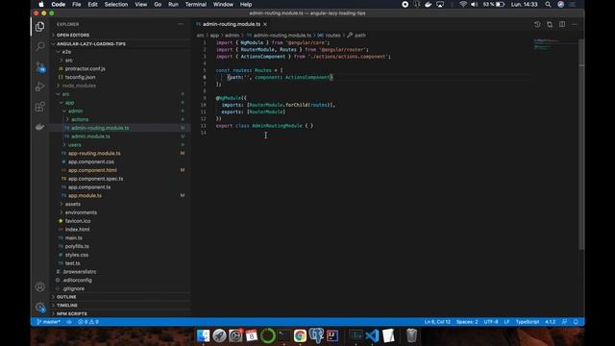615x346 pixels.
Task: Open the Help menu
Action: (x=246, y=4)
